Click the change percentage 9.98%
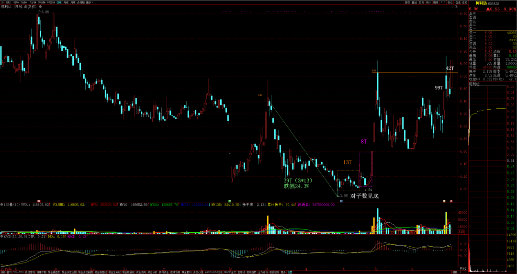 point(510,9)
